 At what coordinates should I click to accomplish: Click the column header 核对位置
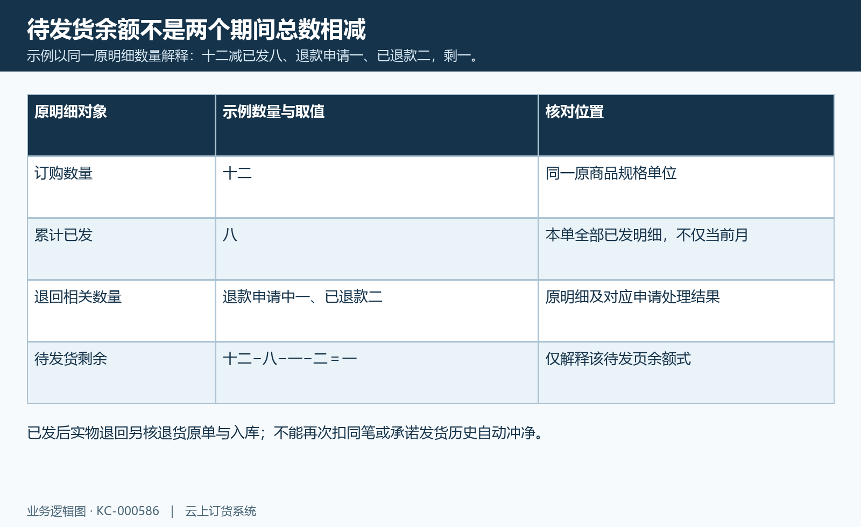point(686,125)
